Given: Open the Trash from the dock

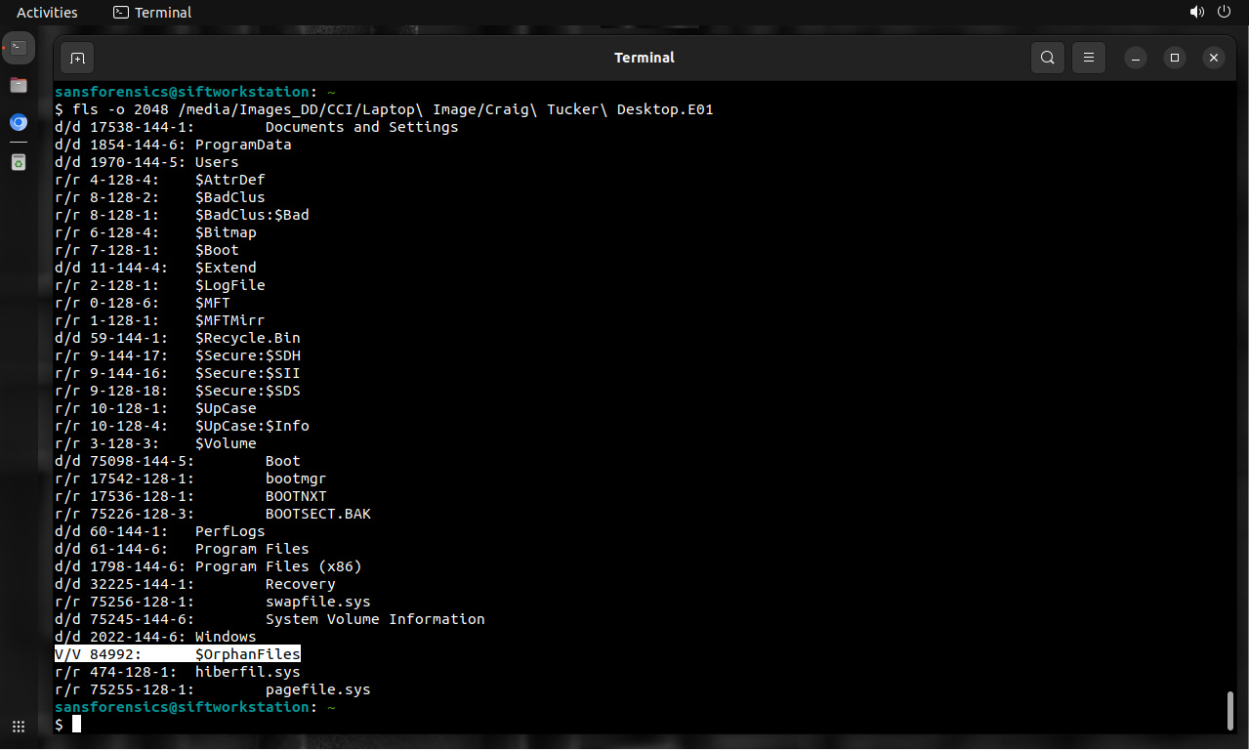Looking at the screenshot, I should 19,162.
